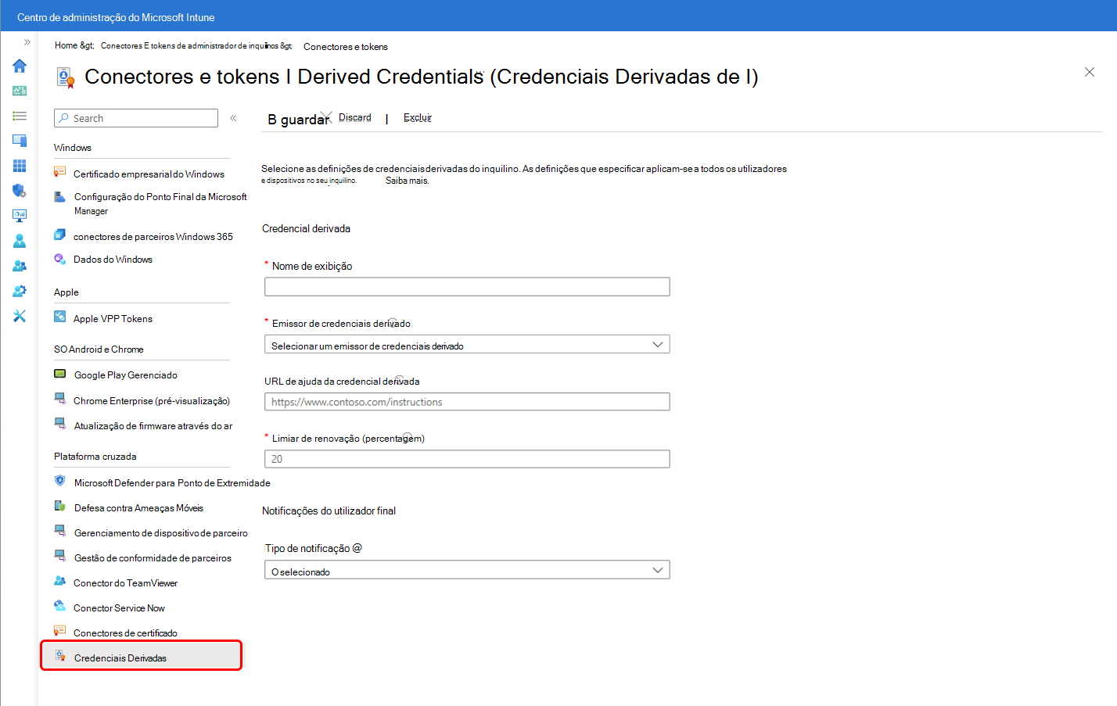Open Chrome Enterprise (pré-visualização)

(152, 400)
